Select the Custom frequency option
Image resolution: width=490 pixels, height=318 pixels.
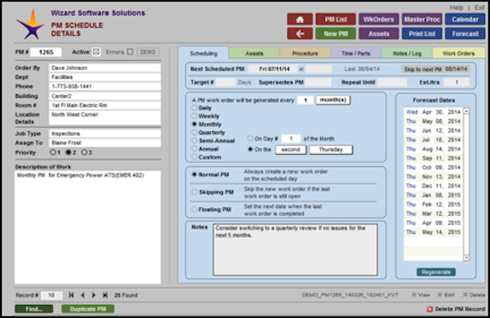click(x=194, y=157)
